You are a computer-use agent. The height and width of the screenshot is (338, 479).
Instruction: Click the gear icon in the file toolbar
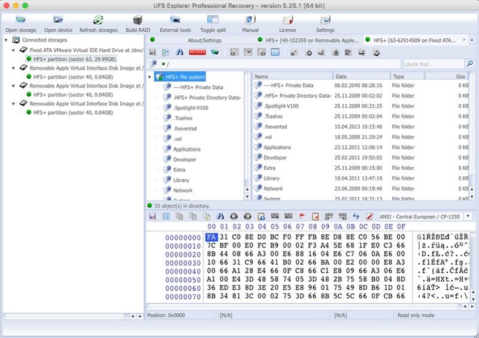tap(309, 53)
